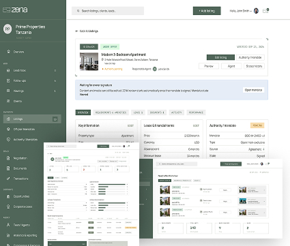Viewport: 290px width, 246px height.
Task: Click the back arrow to listings
Action: click(x=76, y=31)
